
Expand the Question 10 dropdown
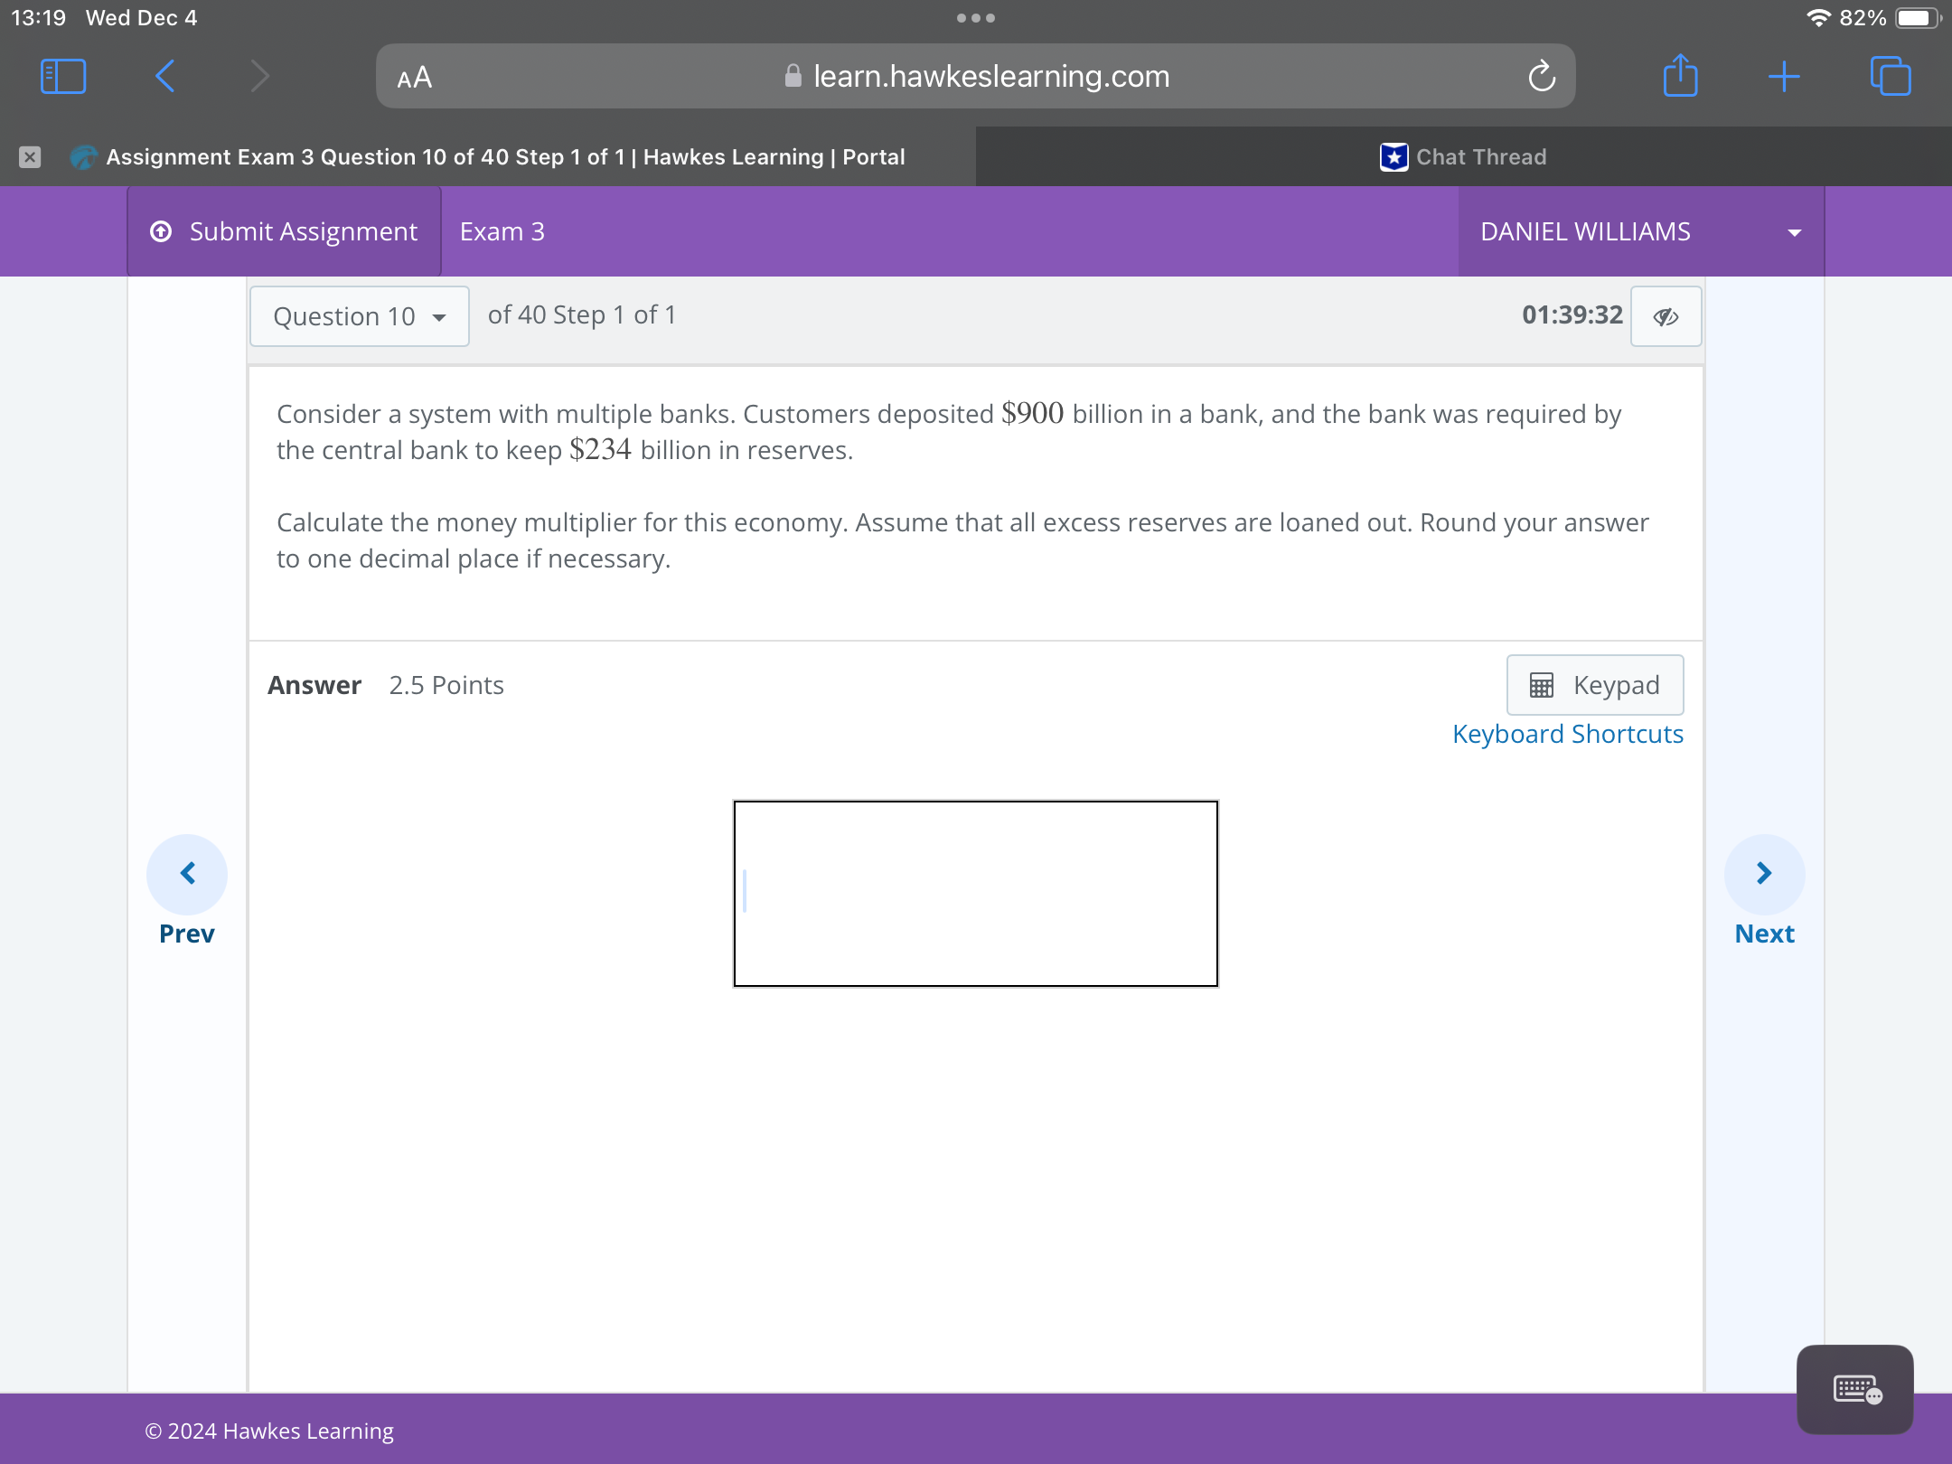(x=360, y=316)
